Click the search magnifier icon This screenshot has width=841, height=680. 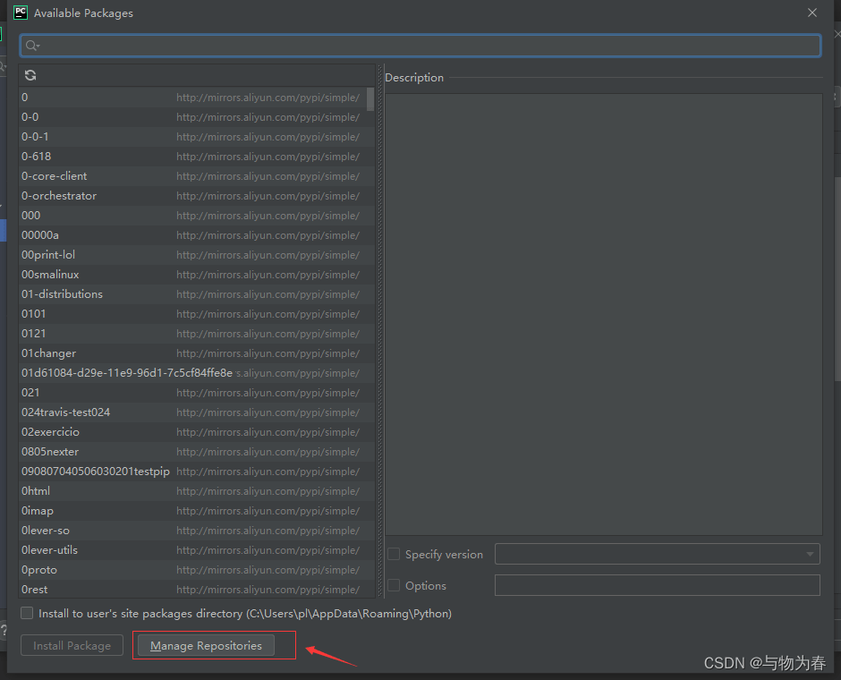tap(32, 46)
